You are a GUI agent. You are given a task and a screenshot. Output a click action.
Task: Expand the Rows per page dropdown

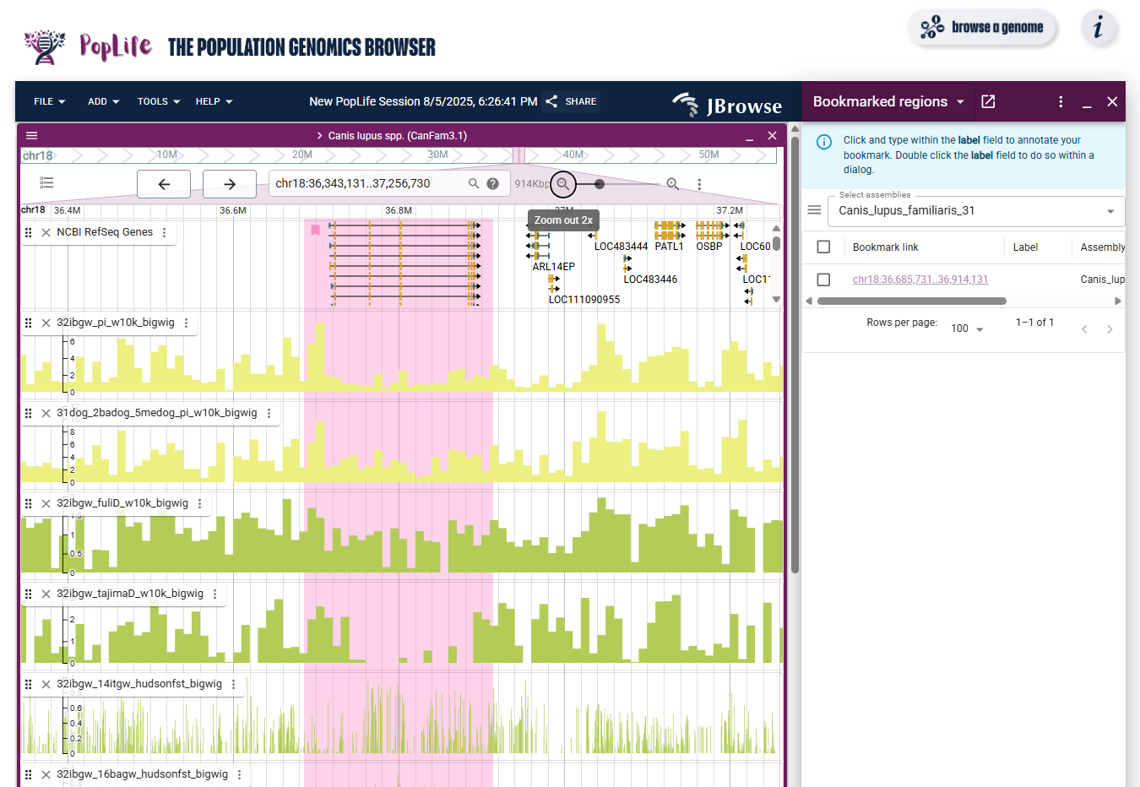coord(967,328)
